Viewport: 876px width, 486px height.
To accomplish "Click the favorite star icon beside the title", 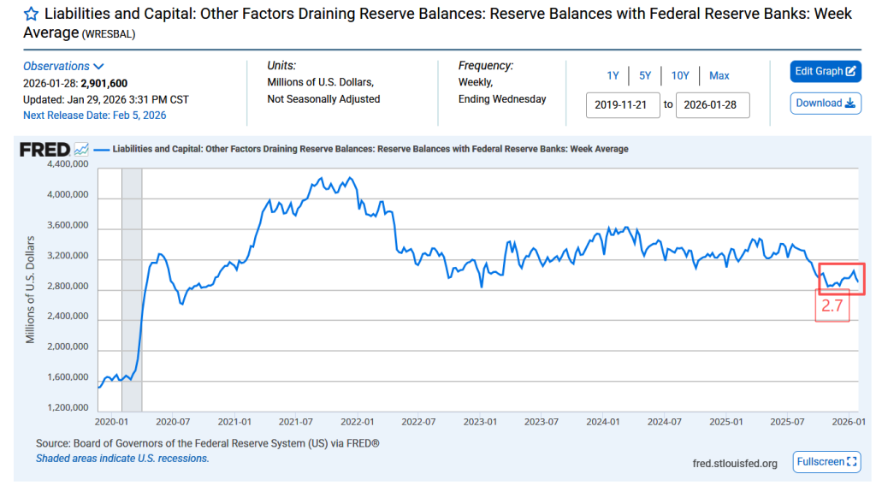I will click(x=31, y=15).
